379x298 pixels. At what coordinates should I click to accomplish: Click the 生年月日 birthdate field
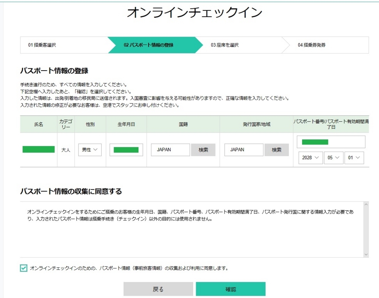click(126, 149)
